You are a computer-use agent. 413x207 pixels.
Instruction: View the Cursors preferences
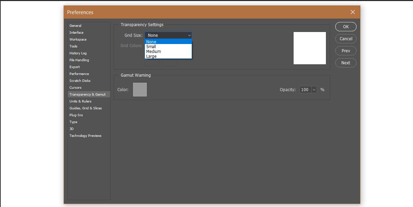(x=75, y=87)
